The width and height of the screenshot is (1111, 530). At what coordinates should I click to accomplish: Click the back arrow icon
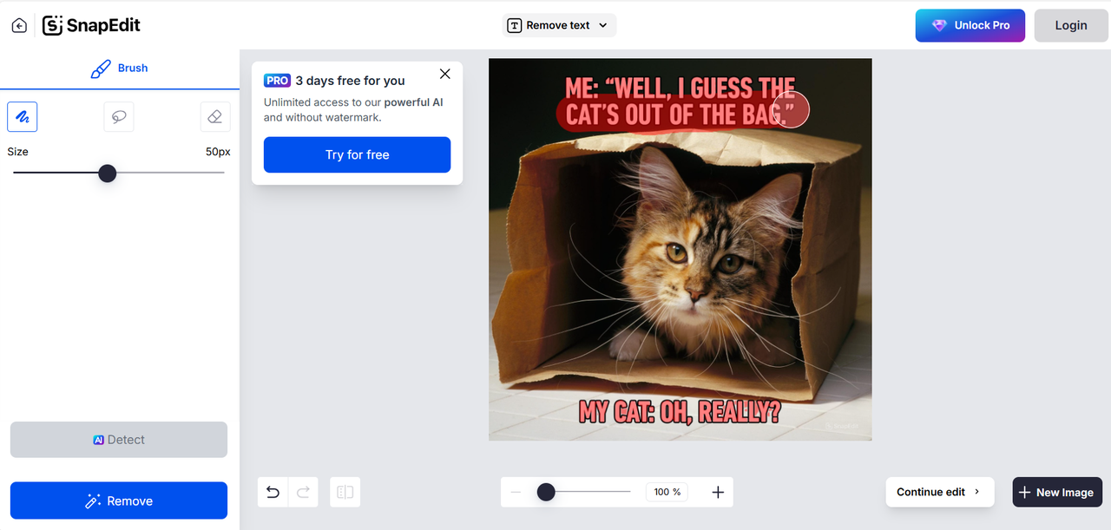click(x=19, y=26)
